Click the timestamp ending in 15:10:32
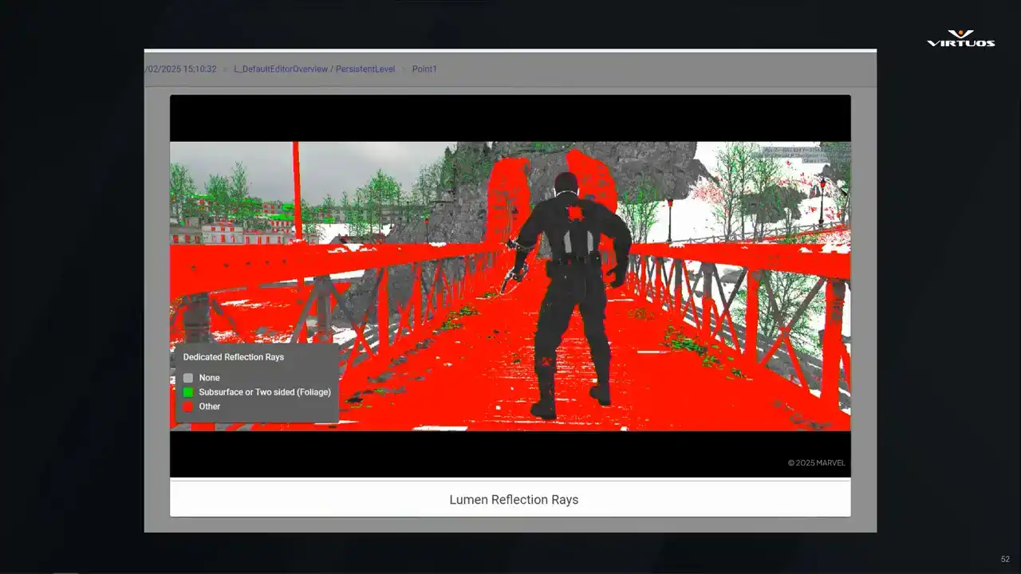The height and width of the screenshot is (574, 1021). (x=181, y=69)
